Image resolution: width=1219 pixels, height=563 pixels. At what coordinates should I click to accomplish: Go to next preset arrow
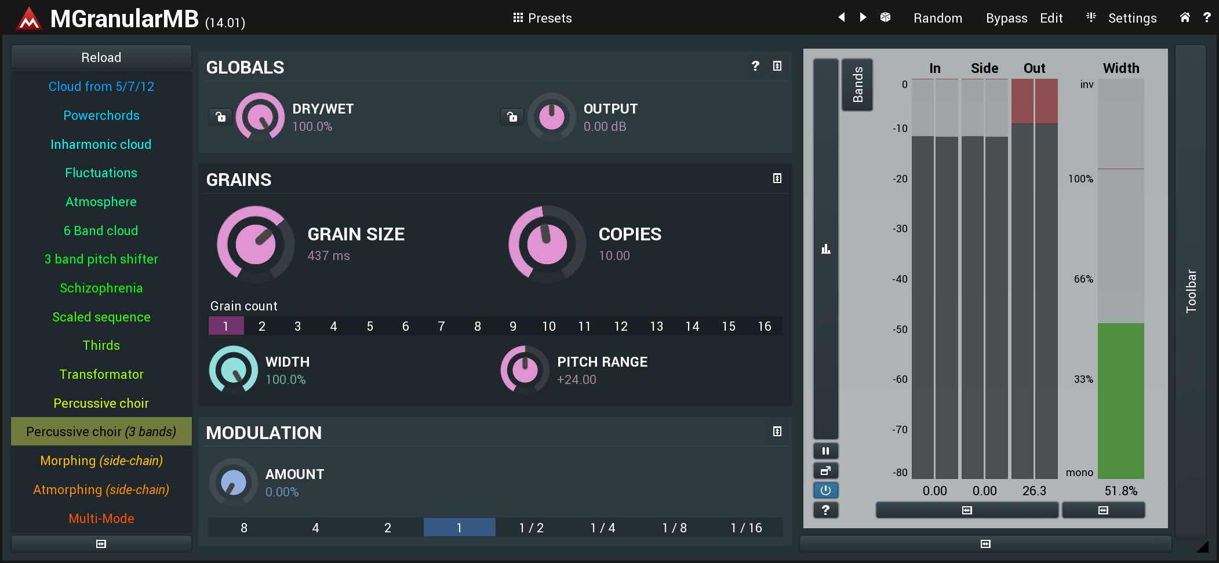click(x=863, y=17)
